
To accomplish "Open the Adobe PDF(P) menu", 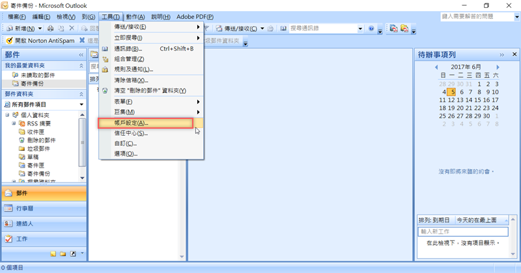I will (x=195, y=17).
